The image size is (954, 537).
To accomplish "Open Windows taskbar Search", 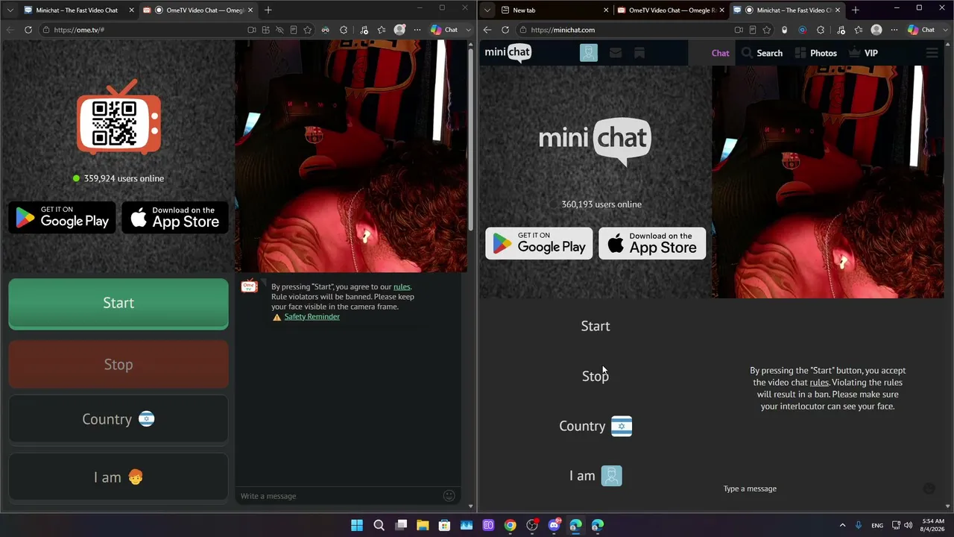I will tap(379, 525).
